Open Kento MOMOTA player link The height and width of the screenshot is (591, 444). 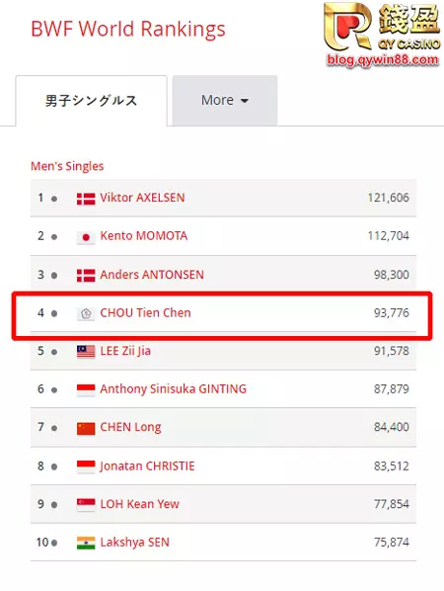pyautogui.click(x=144, y=236)
